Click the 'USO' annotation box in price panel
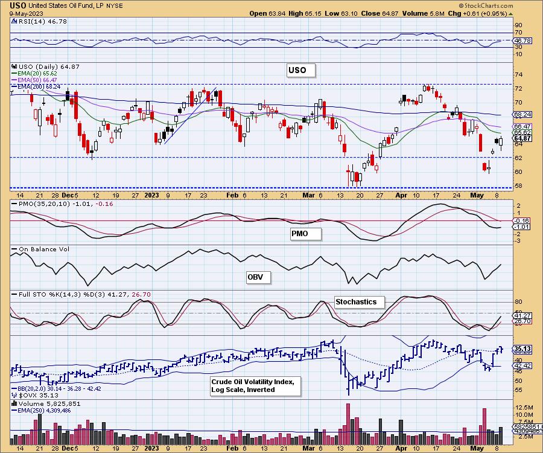 (300, 70)
